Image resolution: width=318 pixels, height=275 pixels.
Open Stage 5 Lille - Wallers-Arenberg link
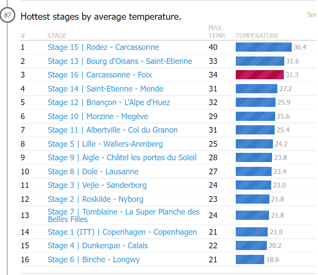point(105,144)
